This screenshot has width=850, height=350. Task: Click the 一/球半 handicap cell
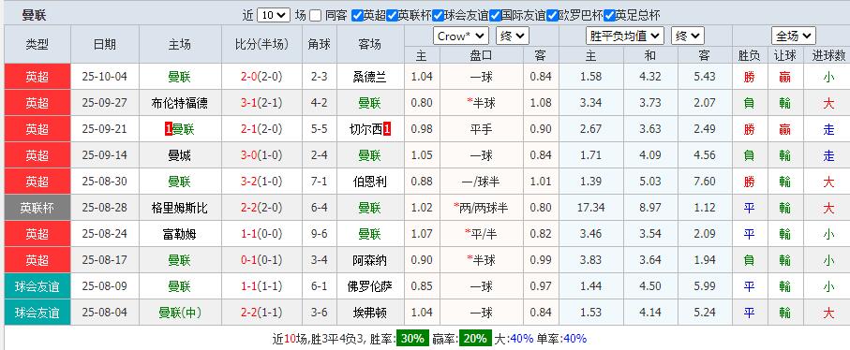(x=482, y=182)
